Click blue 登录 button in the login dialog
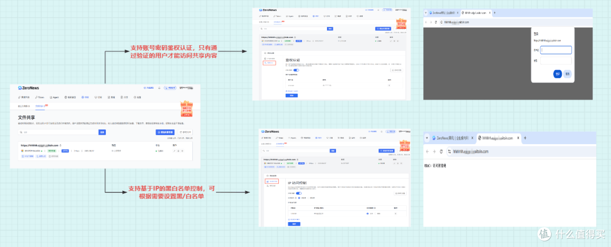This screenshot has height=247, width=611. pos(558,74)
